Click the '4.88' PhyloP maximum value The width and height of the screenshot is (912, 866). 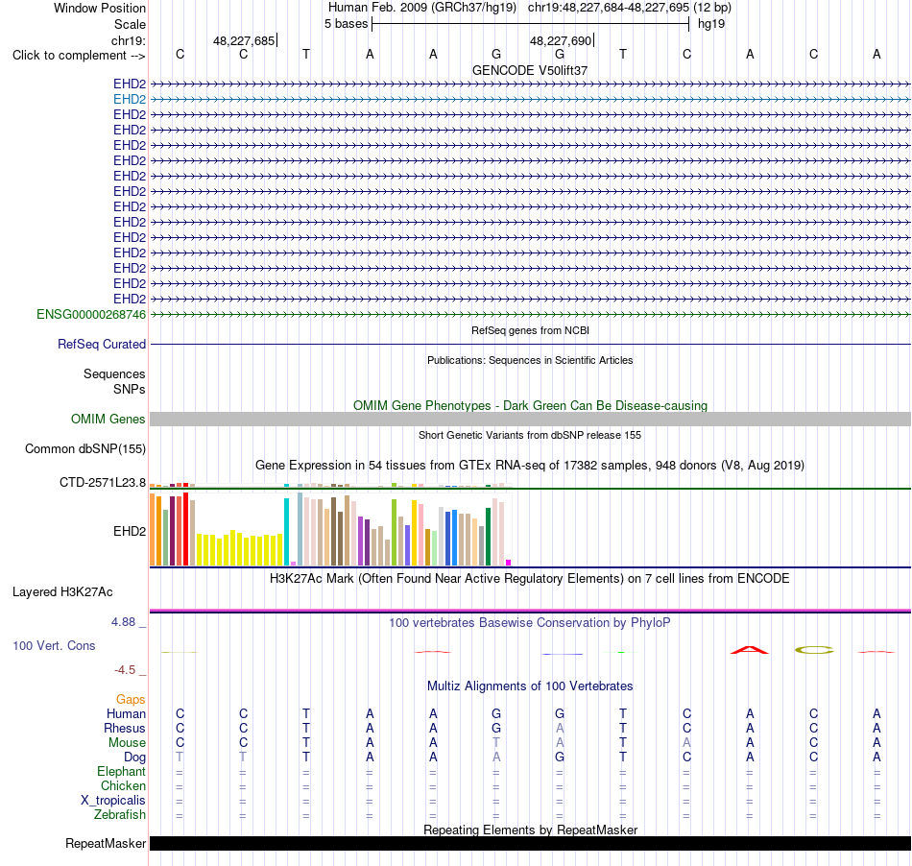pos(123,622)
